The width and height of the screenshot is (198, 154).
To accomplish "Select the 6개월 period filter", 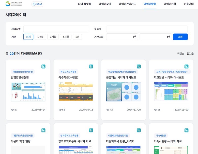I will point(66,37).
